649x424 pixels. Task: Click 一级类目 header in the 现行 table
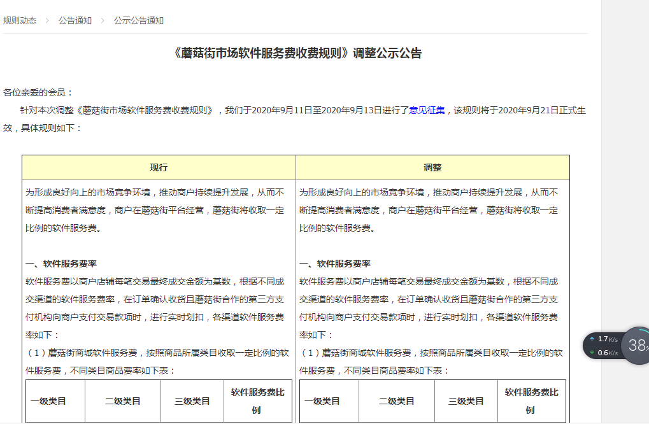(55, 401)
